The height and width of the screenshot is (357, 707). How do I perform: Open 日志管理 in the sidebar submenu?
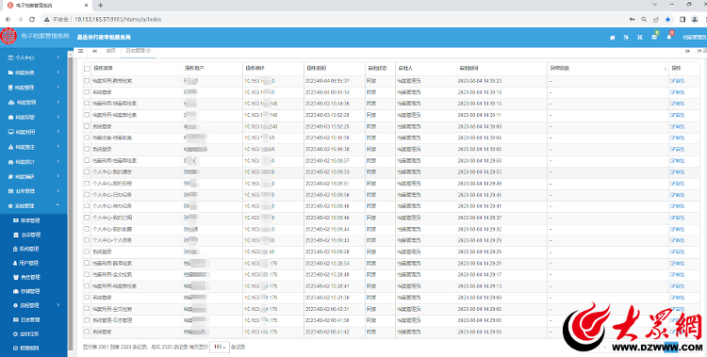29,319
